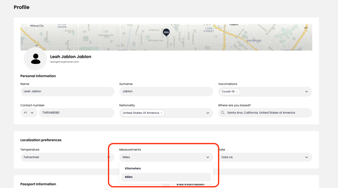Open the Date Us format dropdown

click(265, 157)
